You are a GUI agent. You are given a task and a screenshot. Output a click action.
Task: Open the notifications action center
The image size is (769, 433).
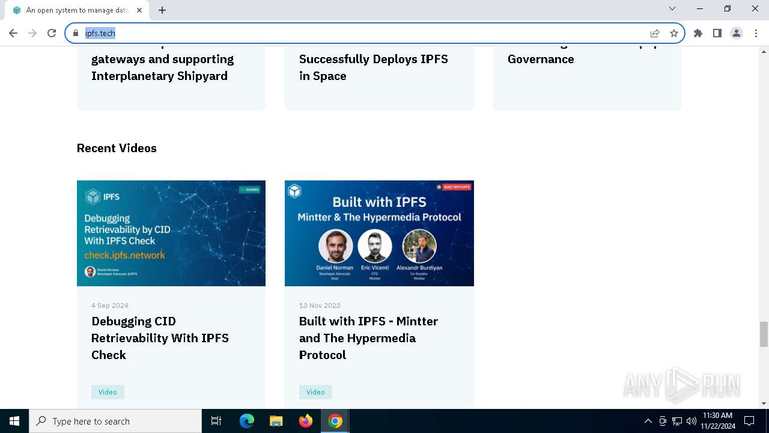[x=749, y=421]
